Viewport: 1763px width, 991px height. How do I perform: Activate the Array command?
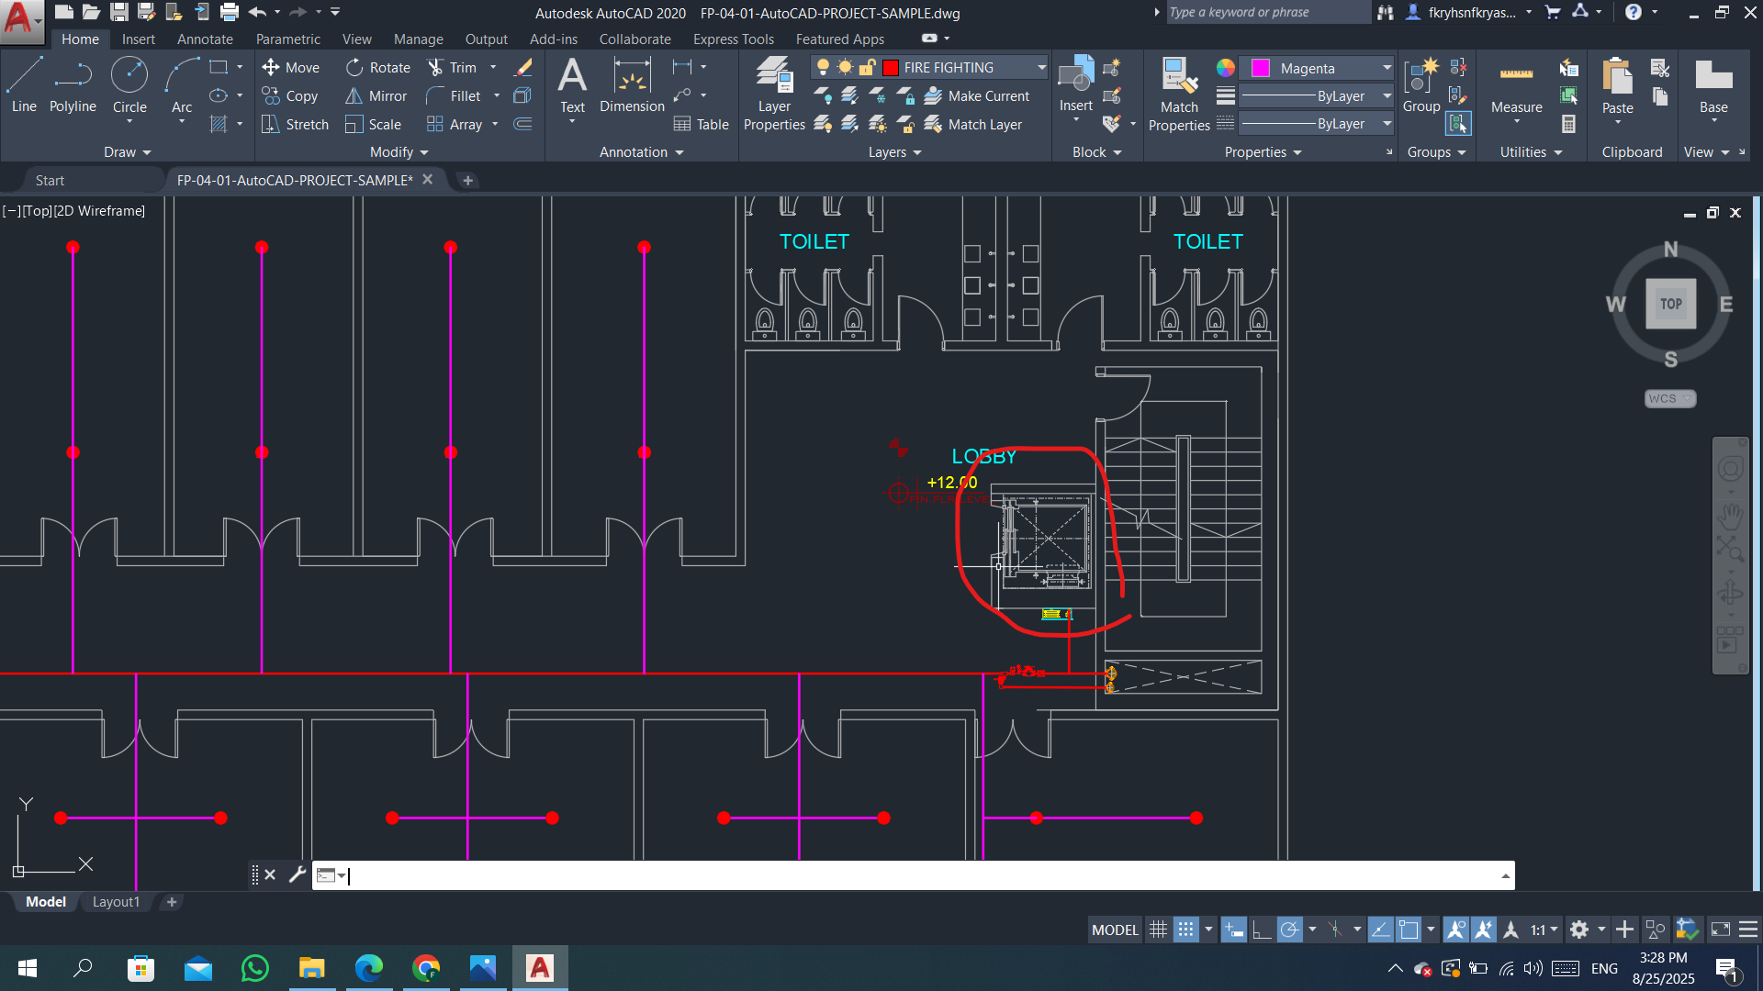(x=455, y=124)
